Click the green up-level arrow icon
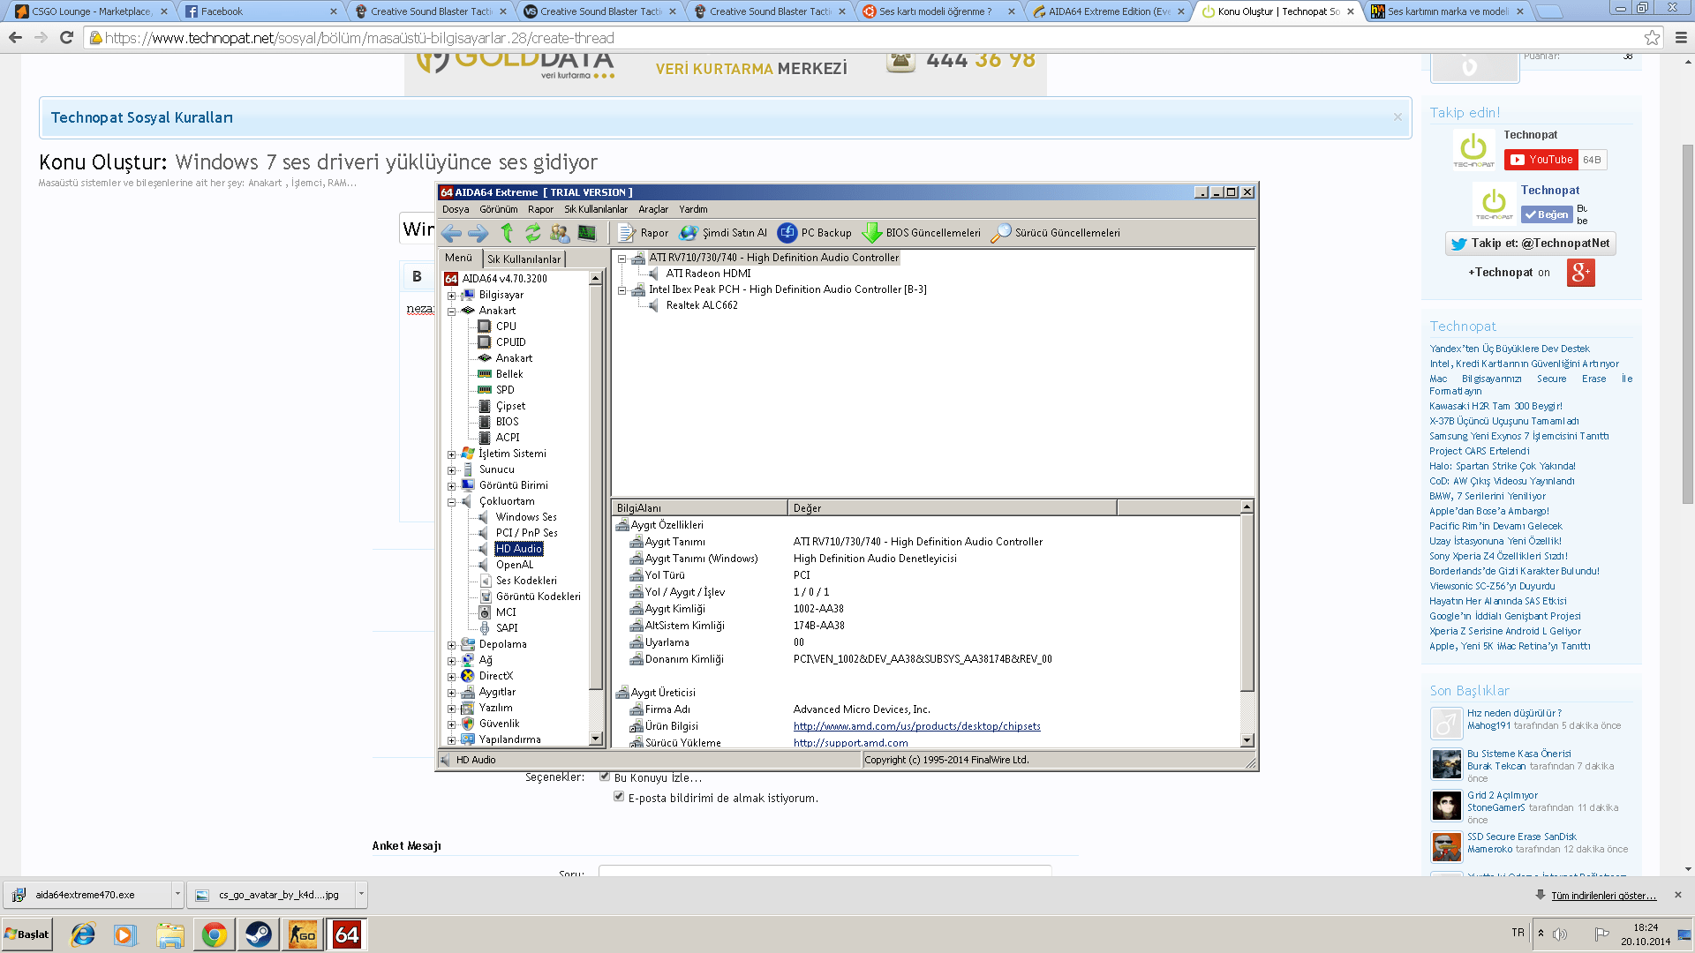Image resolution: width=1695 pixels, height=953 pixels. click(507, 233)
